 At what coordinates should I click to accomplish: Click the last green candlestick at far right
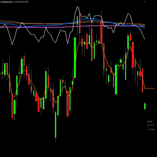coord(145,106)
